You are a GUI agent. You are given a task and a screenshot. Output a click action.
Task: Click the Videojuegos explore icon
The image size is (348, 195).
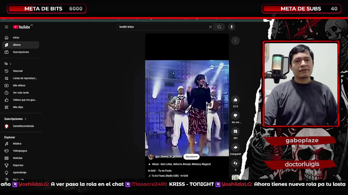point(7,151)
